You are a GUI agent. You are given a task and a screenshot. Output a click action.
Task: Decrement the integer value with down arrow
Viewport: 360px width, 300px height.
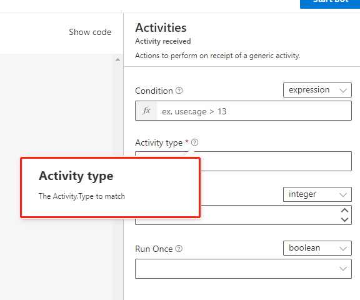coord(344,219)
